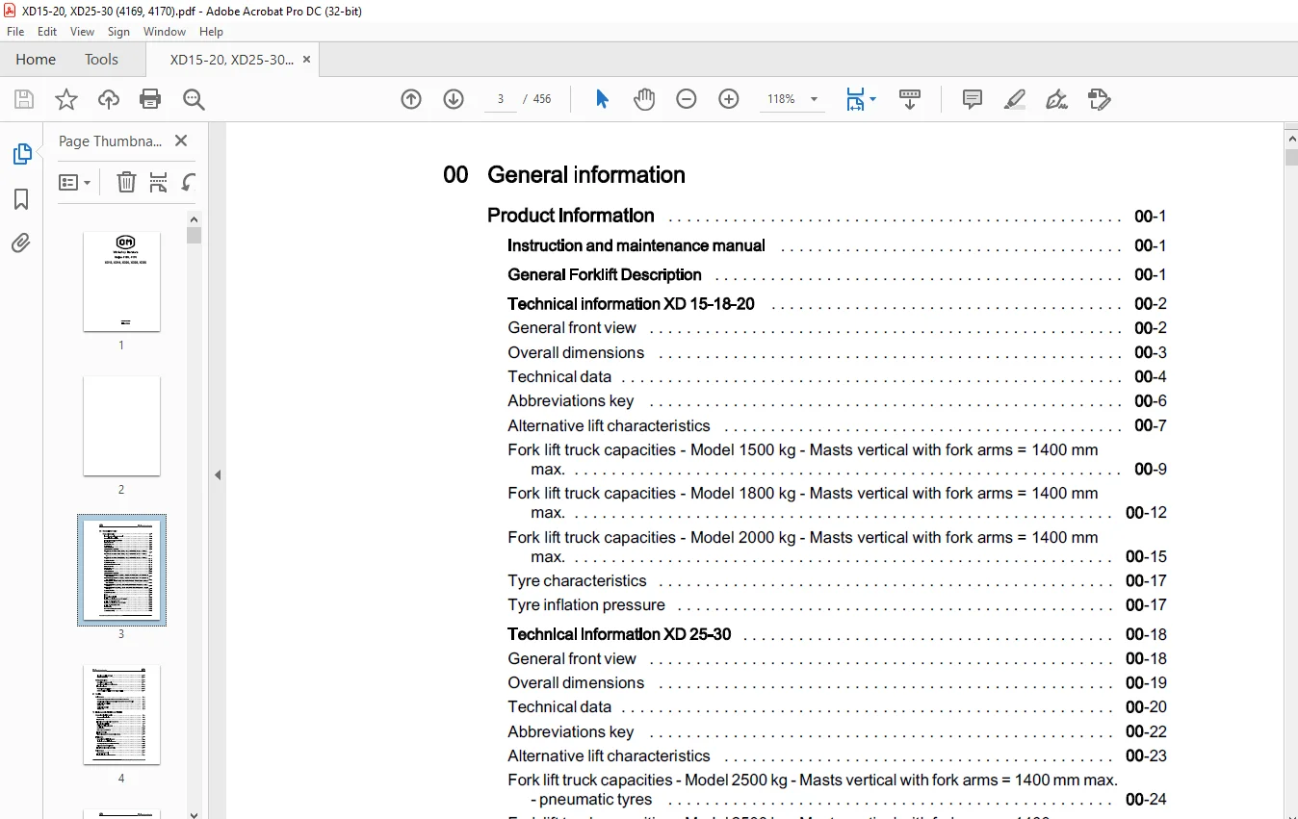This screenshot has height=819, width=1298.
Task: Select the XD15-20, XD25-30 document tab
Action: 232,60
